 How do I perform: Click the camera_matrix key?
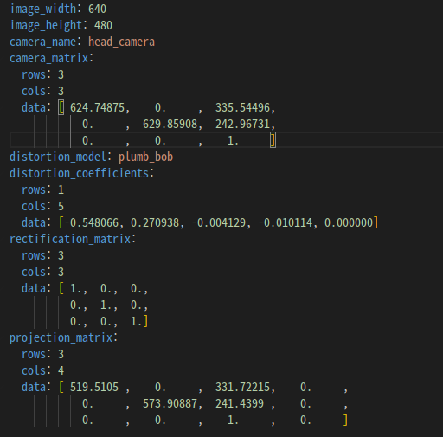(49, 58)
